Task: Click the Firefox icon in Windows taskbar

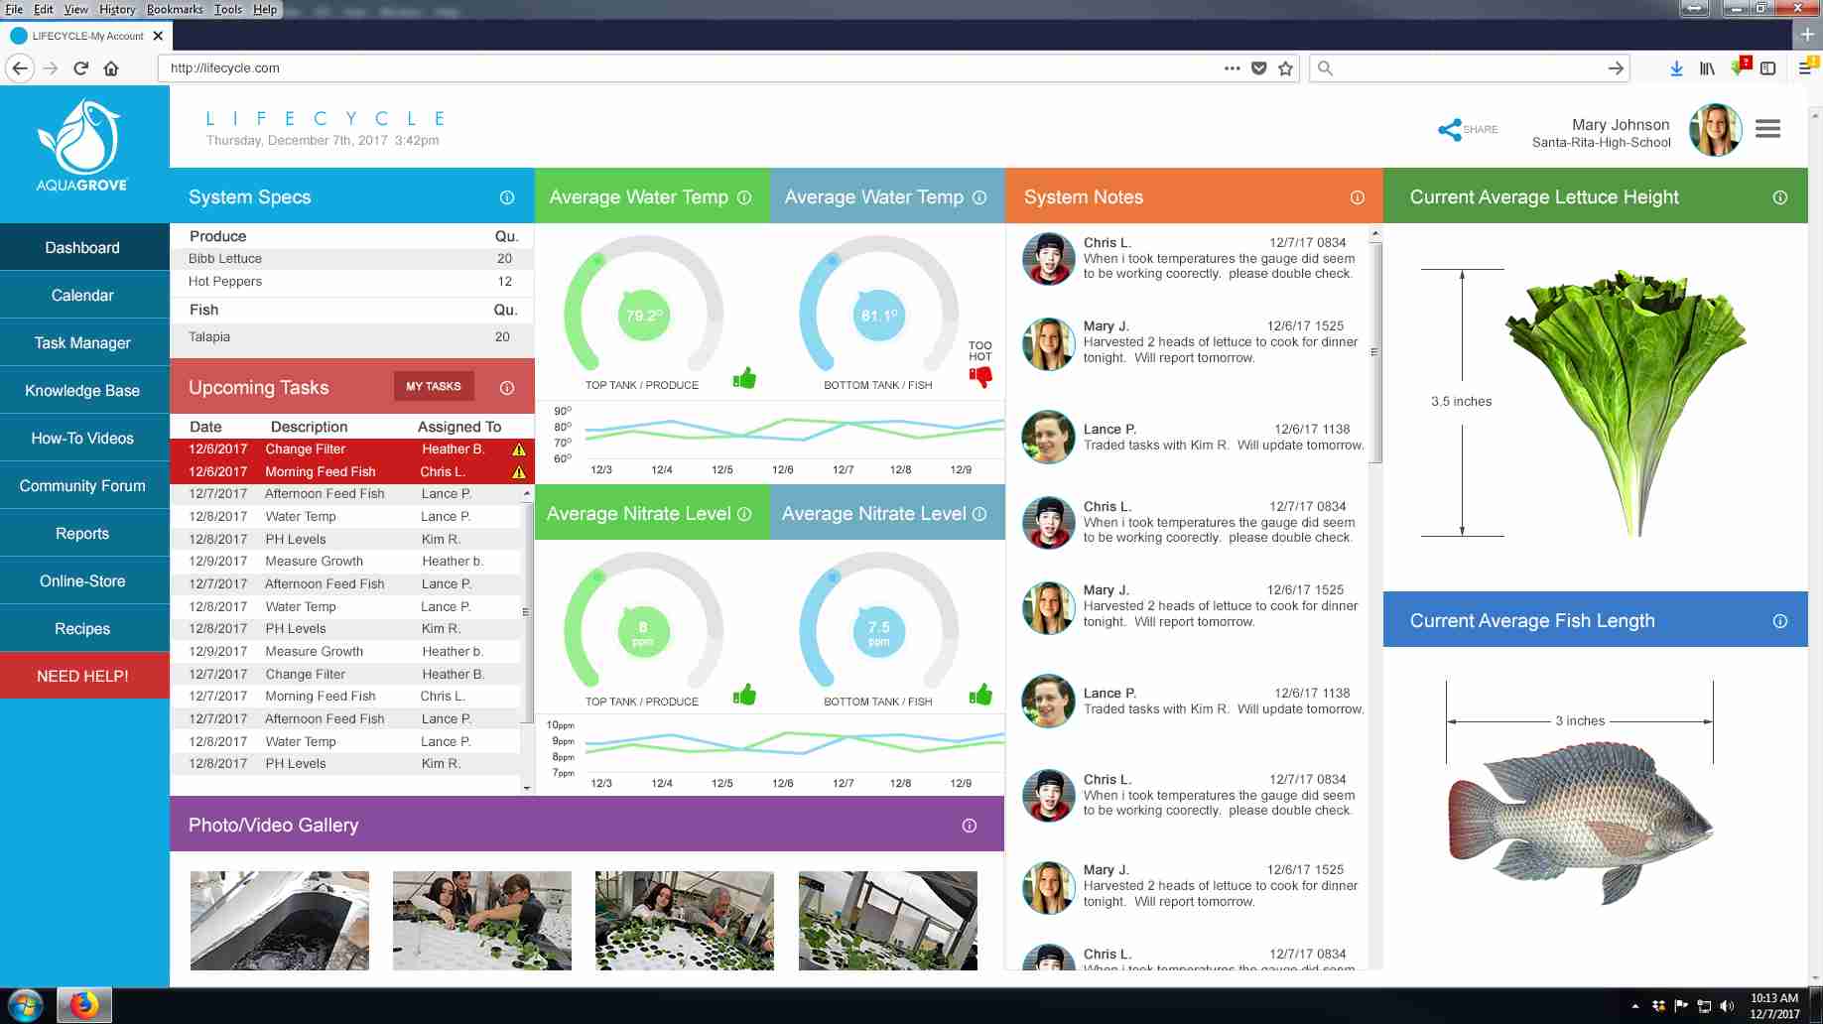Action: coord(84,1005)
